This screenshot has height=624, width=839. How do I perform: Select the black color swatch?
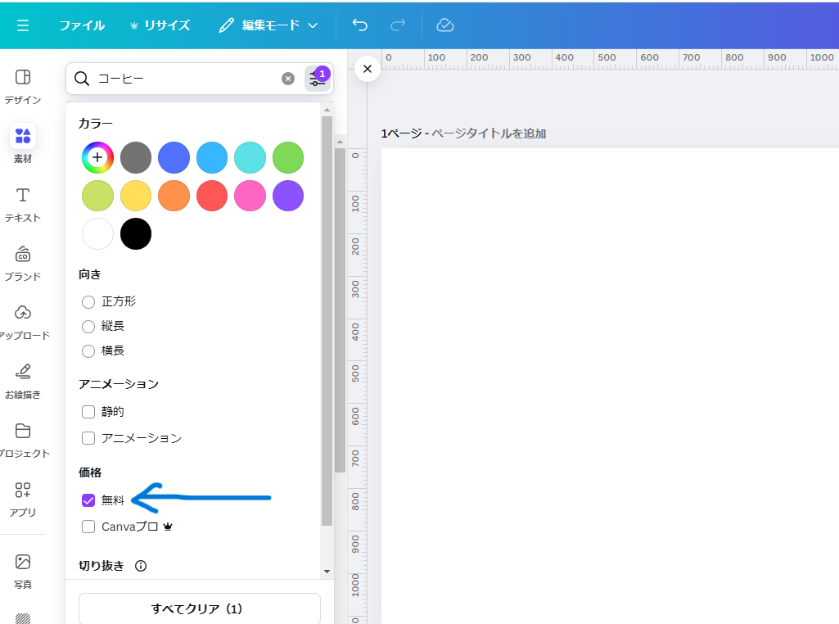136,233
